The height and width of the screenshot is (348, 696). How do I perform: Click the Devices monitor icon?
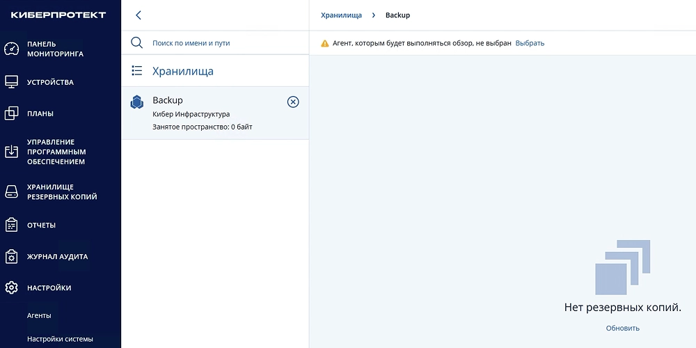11,82
